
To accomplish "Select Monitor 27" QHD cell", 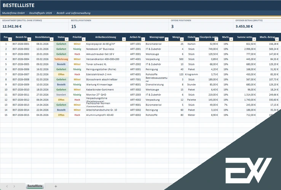I will tap(106, 95).
